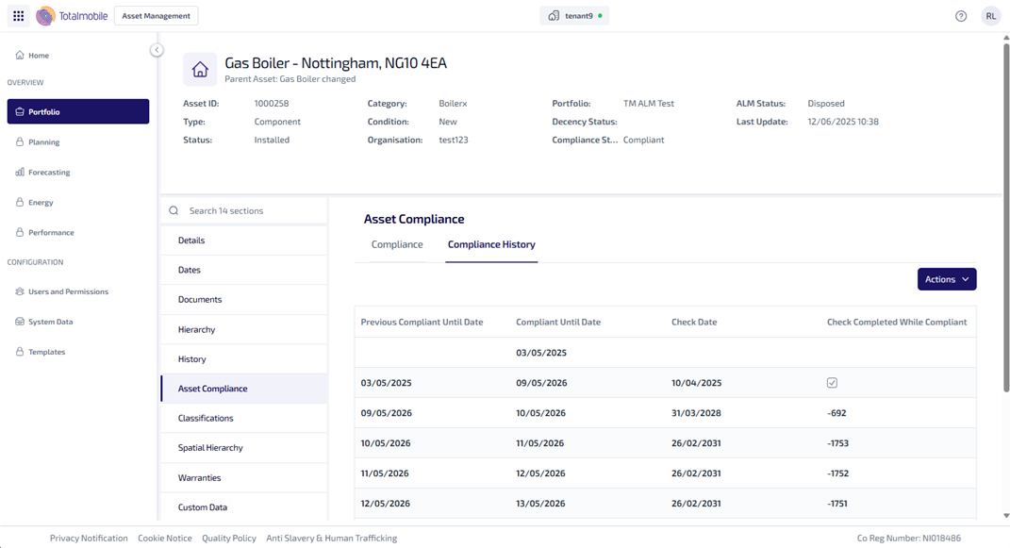
Task: Click the Asset Management button
Action: pos(156,16)
